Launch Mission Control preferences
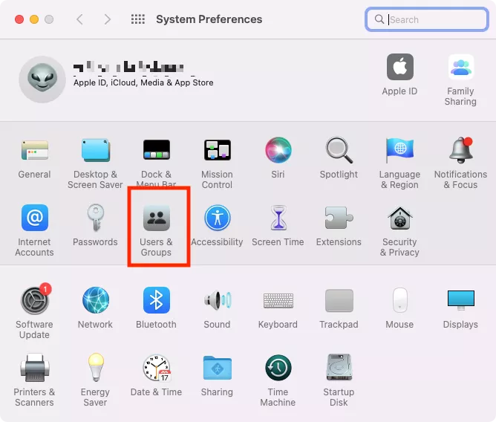Image resolution: width=496 pixels, height=422 pixels. [217, 151]
